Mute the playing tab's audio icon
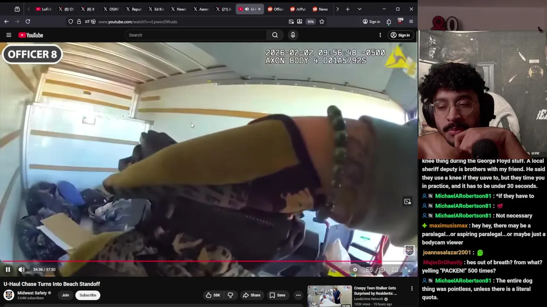This screenshot has width=547, height=307. 247,9
